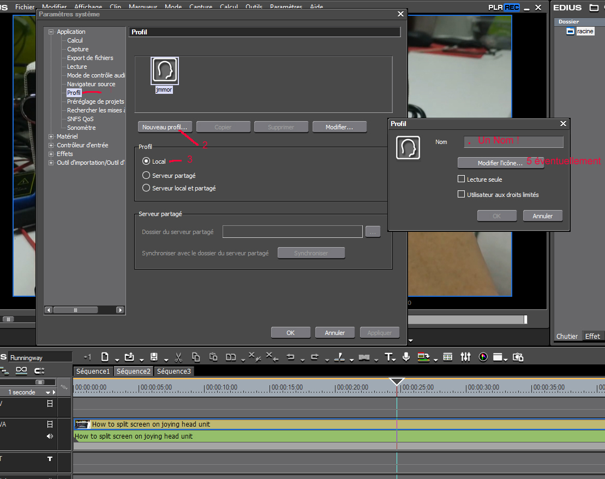The image size is (605, 479).
Task: Enable the Lecture seule checkbox
Action: (x=462, y=179)
